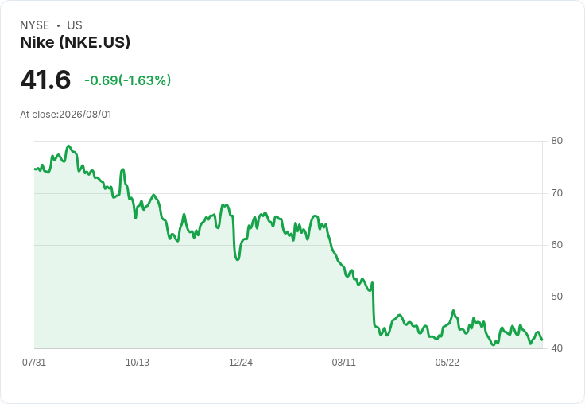Viewport: 585px width, 404px height.
Task: Click the chart's highest peak near 79
Action: (x=68, y=146)
